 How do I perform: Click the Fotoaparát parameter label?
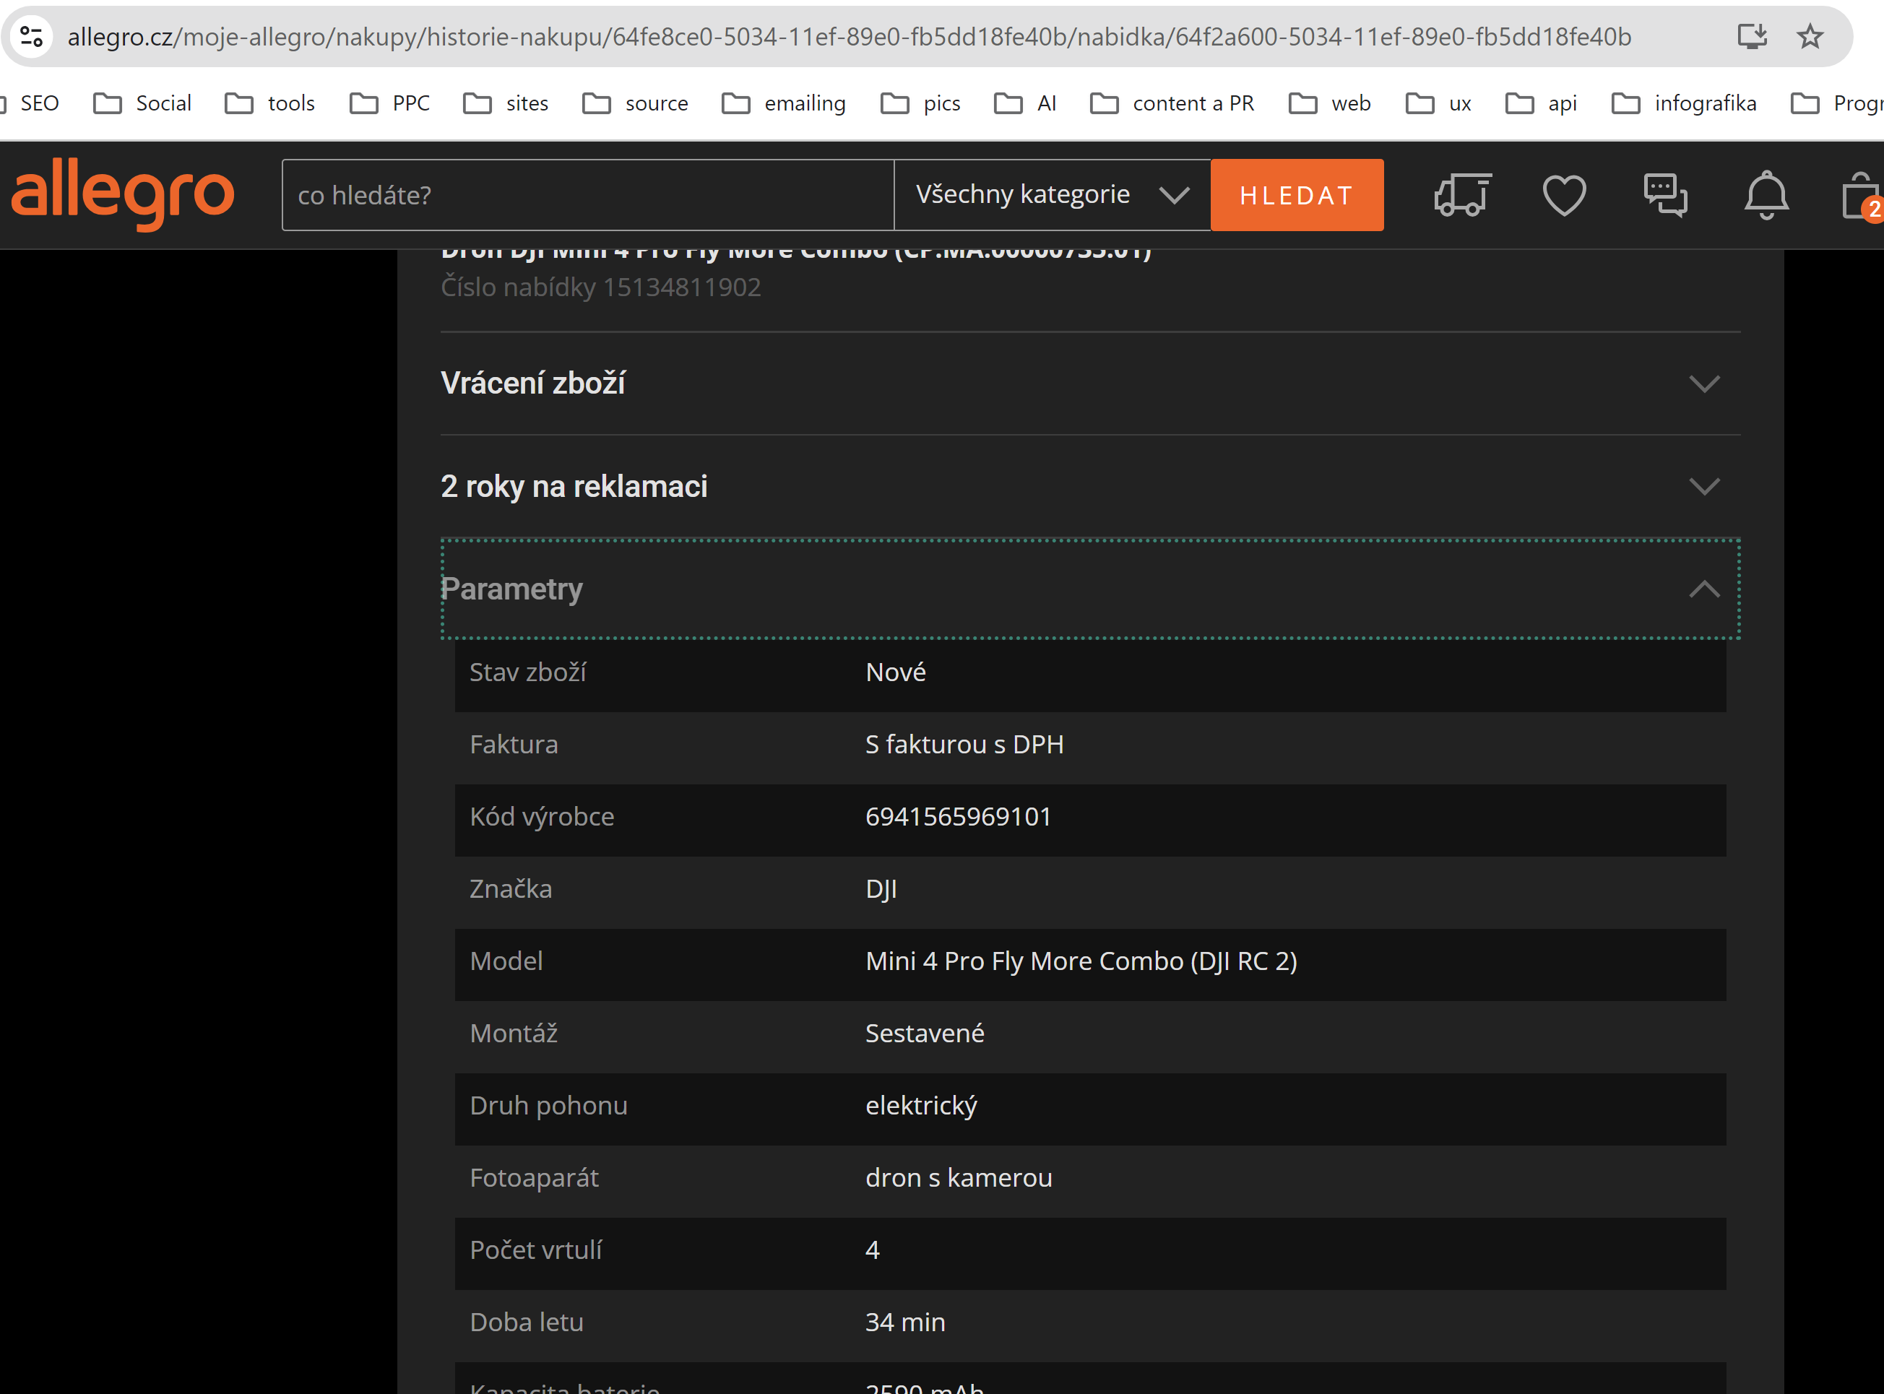coord(534,1178)
